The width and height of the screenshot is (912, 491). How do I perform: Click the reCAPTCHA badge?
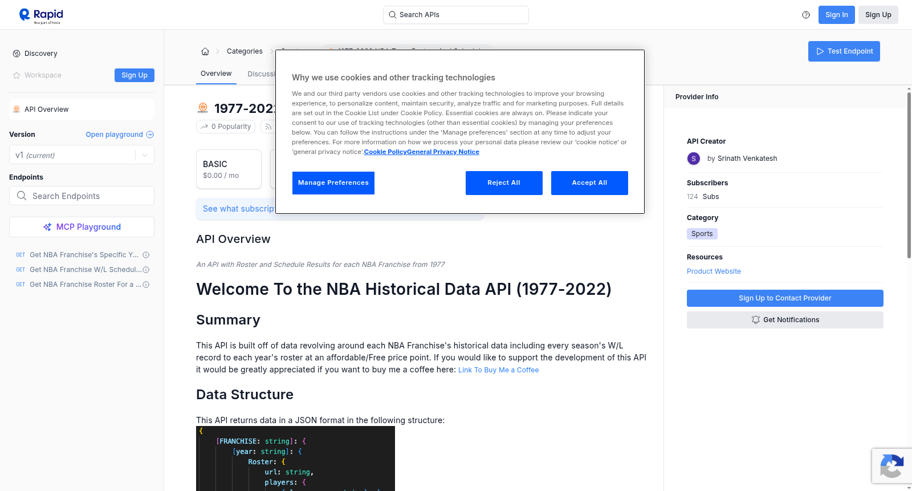click(x=891, y=466)
